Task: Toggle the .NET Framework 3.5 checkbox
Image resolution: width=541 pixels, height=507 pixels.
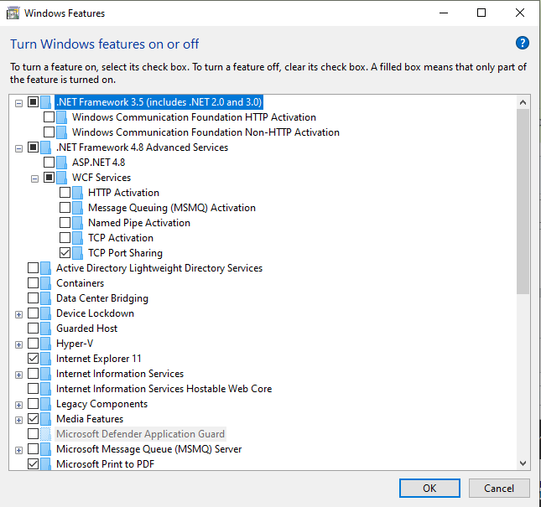Action: pos(33,101)
